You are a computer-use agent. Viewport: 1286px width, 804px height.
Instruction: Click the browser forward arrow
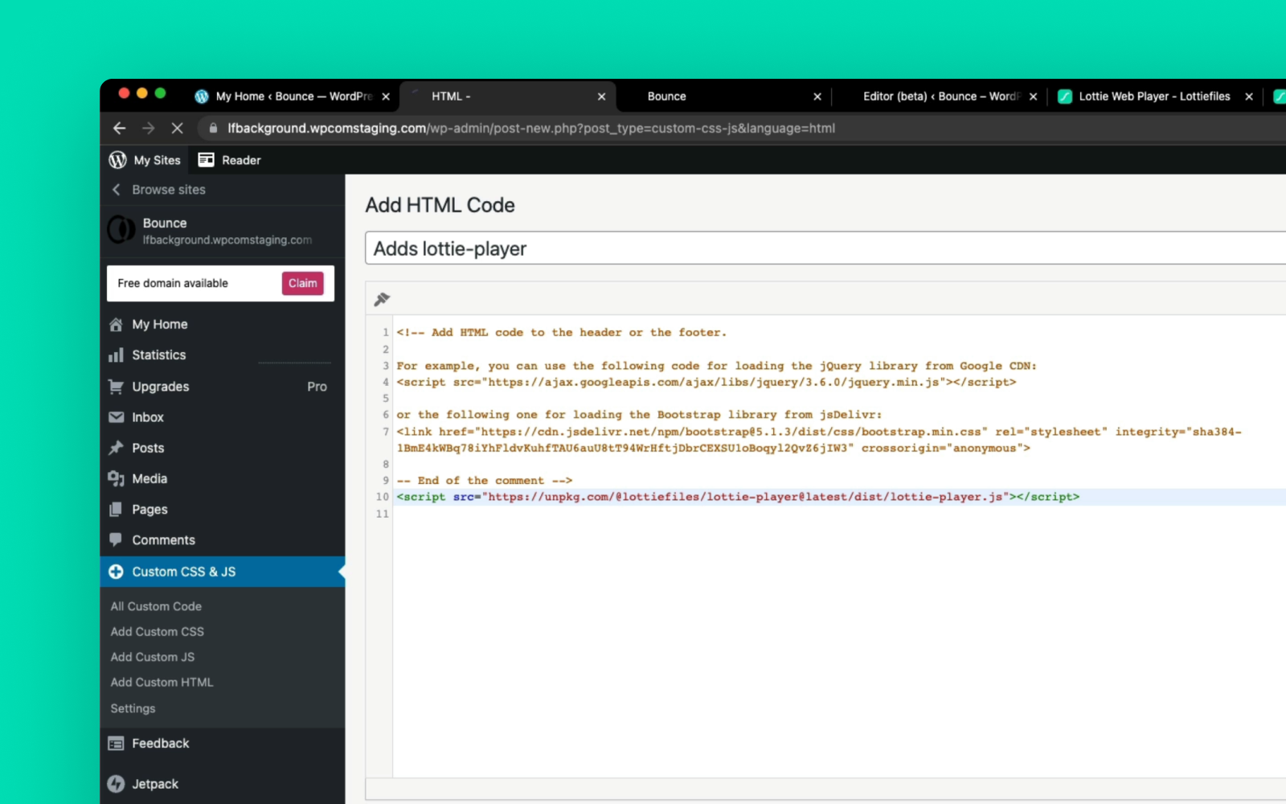coord(149,128)
